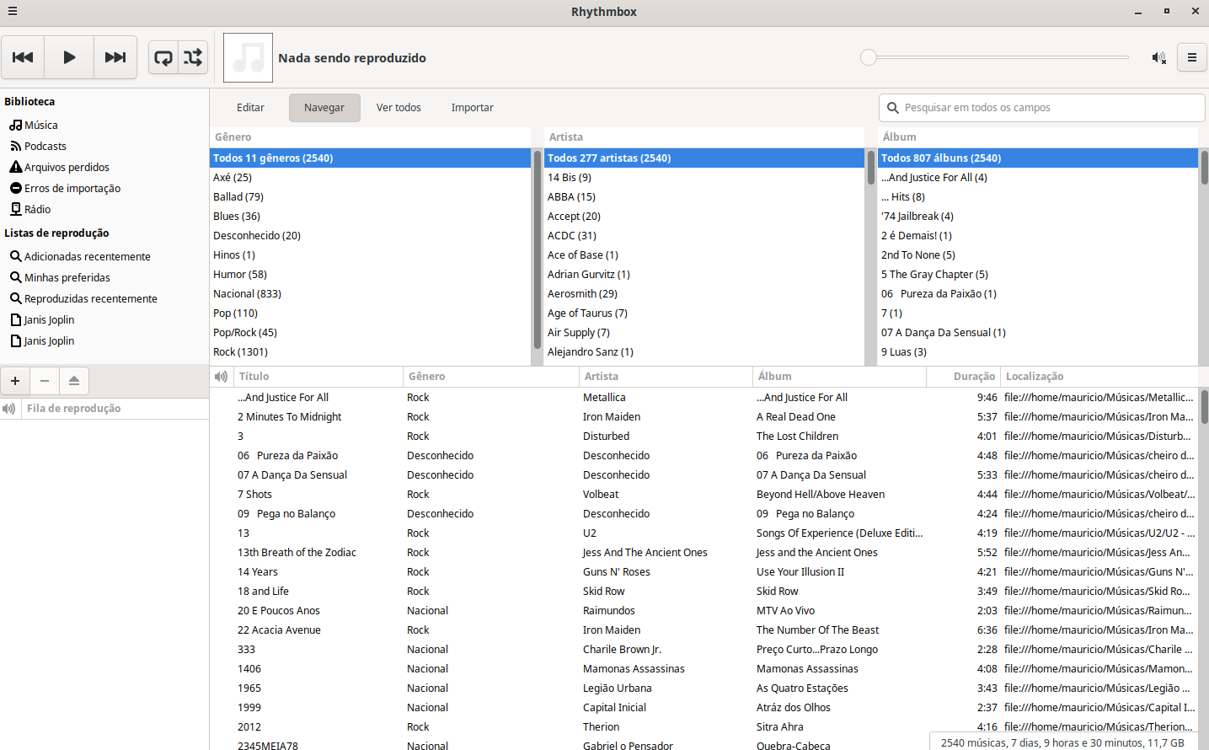Select the track 14 Years
This screenshot has height=750, width=1209.
[703, 571]
